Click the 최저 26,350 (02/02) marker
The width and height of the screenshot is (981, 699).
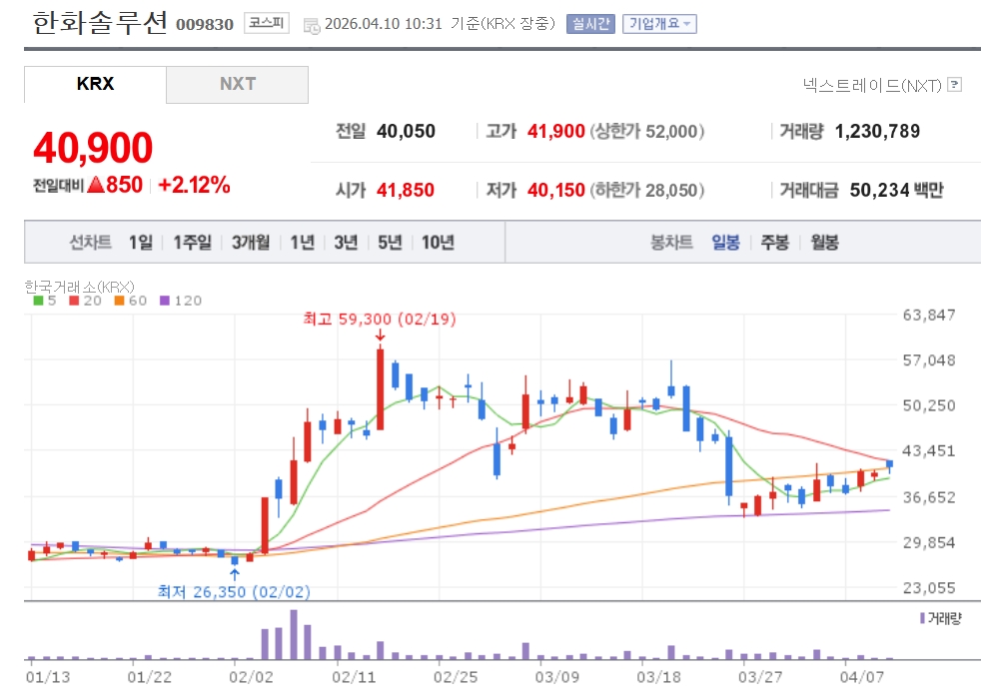(x=234, y=591)
